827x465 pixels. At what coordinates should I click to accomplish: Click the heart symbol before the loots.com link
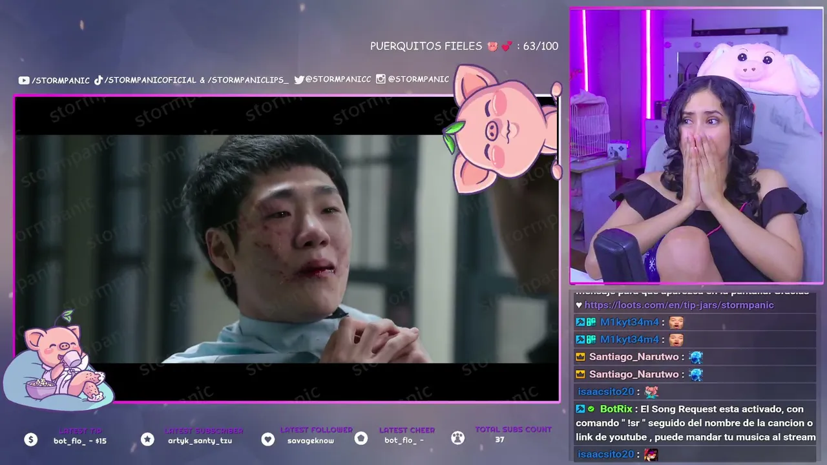pos(579,305)
